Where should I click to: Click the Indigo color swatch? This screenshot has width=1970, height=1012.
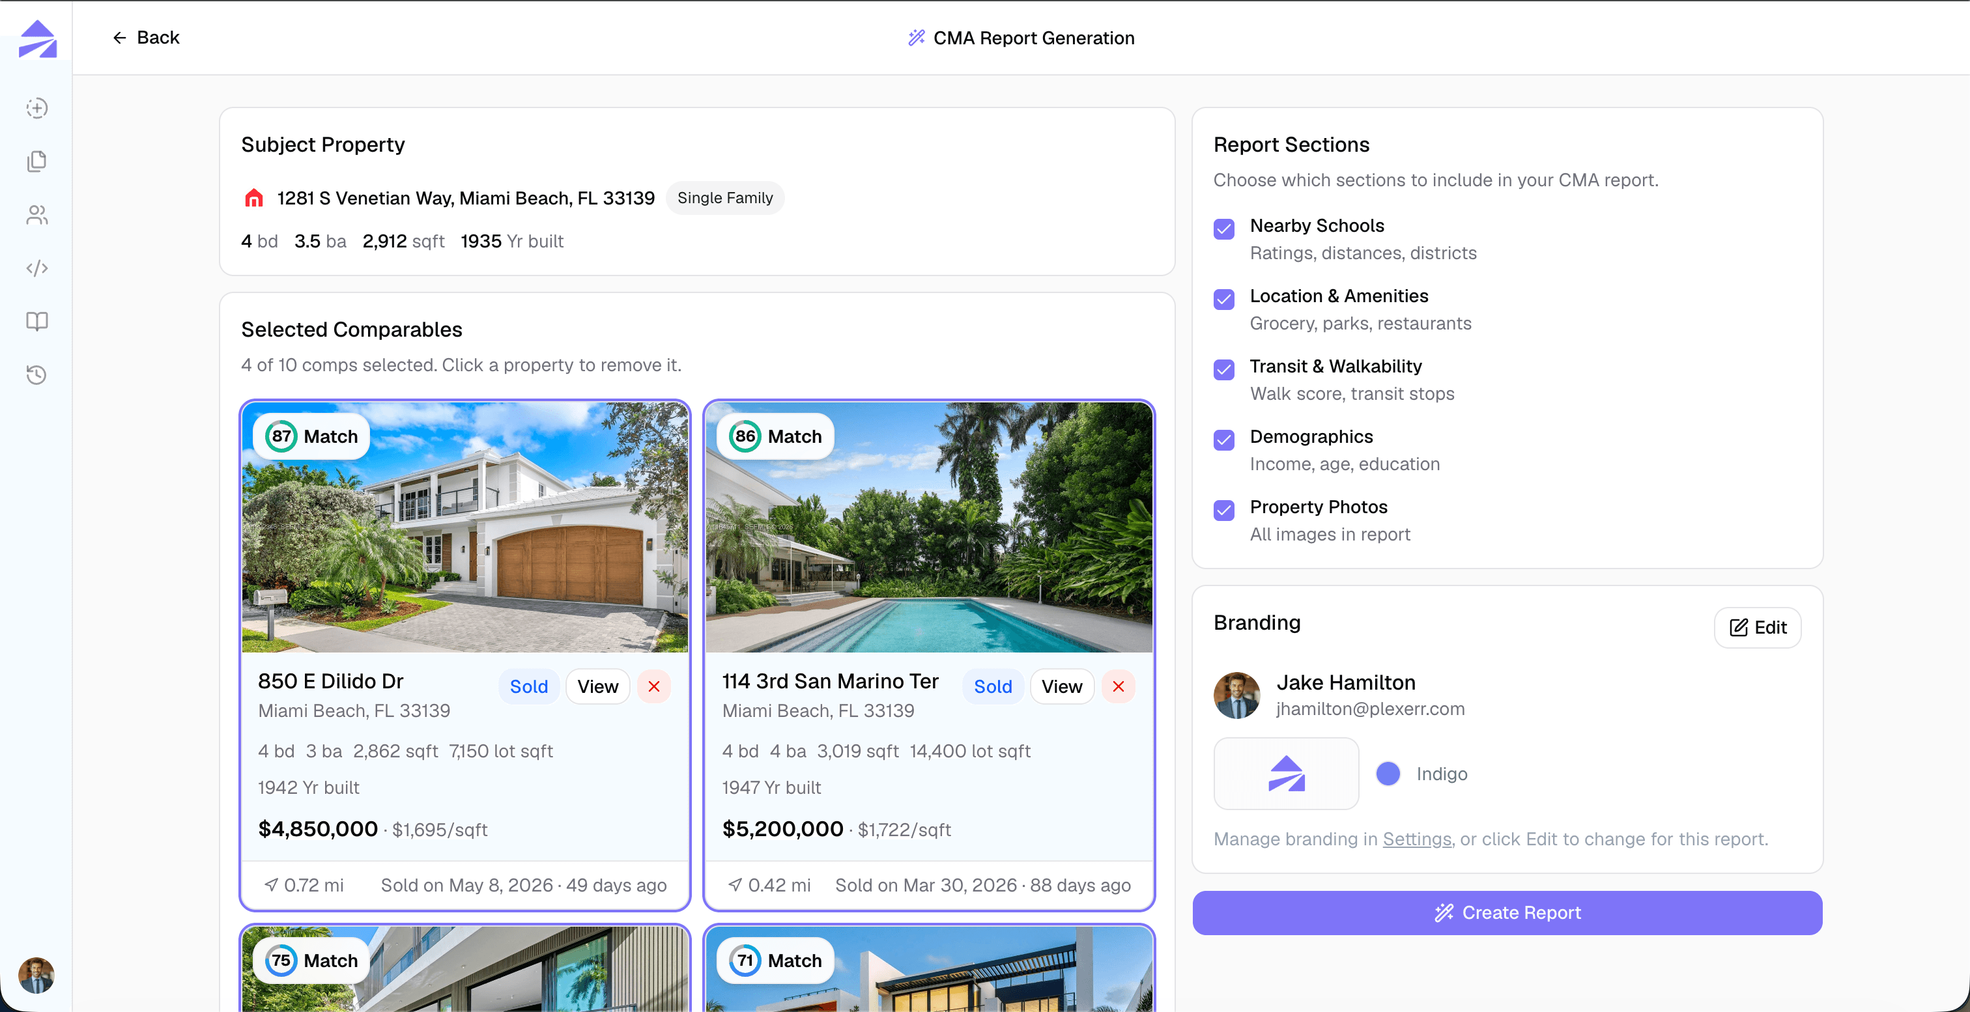click(x=1387, y=774)
